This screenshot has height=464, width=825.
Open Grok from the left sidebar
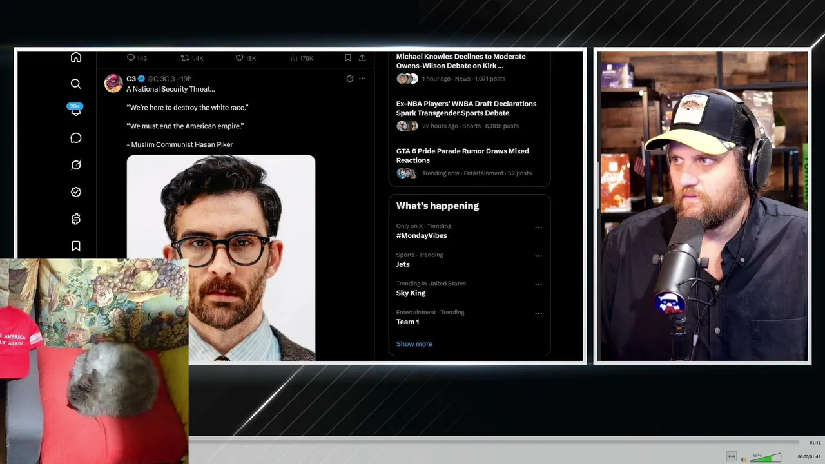pyautogui.click(x=76, y=165)
